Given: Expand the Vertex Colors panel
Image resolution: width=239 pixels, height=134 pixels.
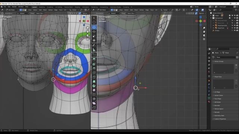Looking at the screenshot, I should tap(218, 95).
